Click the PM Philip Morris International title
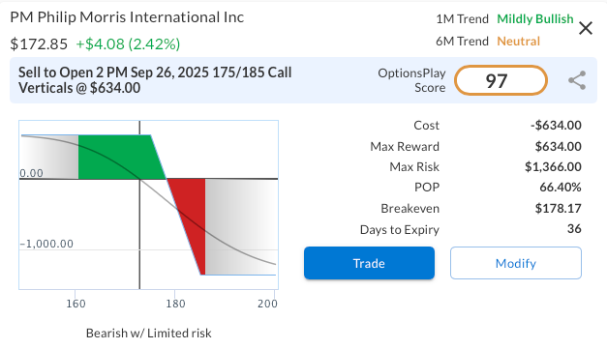607x349 pixels. tap(127, 17)
